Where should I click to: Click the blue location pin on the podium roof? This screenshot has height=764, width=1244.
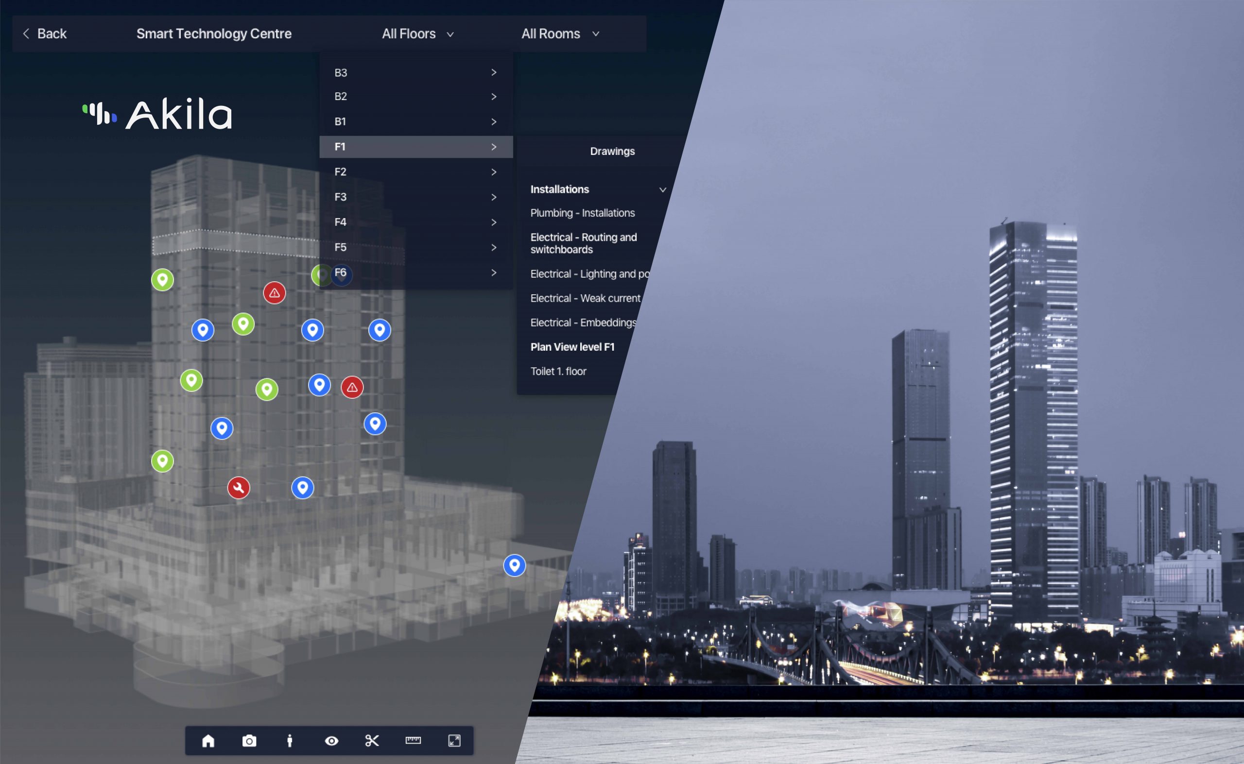[515, 565]
